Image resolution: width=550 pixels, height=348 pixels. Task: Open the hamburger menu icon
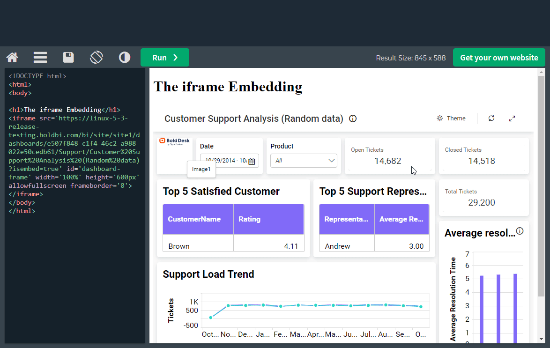(x=40, y=58)
